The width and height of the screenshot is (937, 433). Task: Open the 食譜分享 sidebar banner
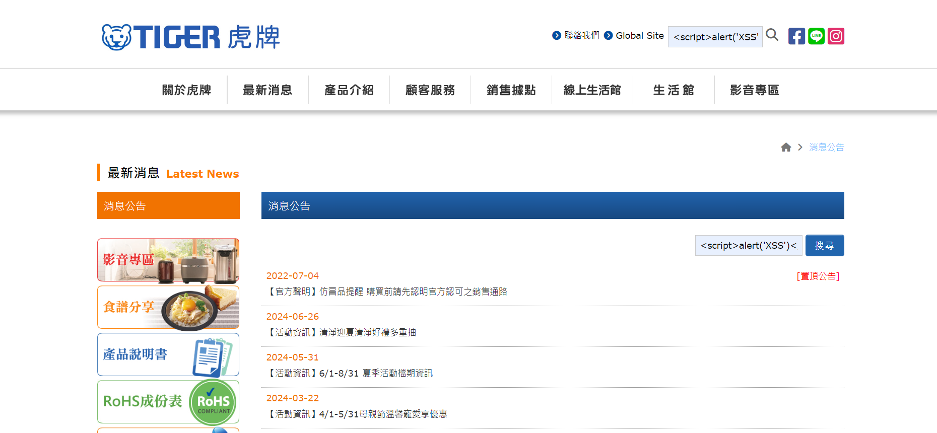click(x=168, y=307)
